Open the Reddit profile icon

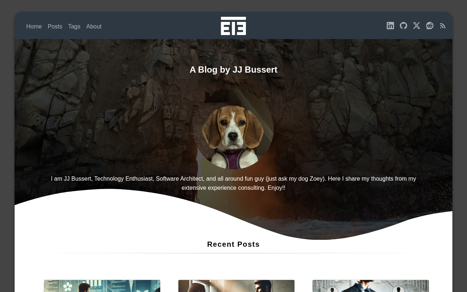pos(430,26)
